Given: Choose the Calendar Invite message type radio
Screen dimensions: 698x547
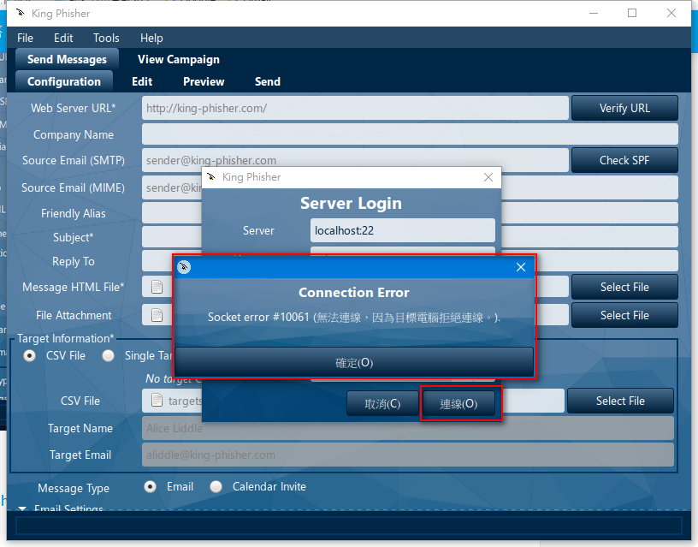Looking at the screenshot, I should point(216,487).
